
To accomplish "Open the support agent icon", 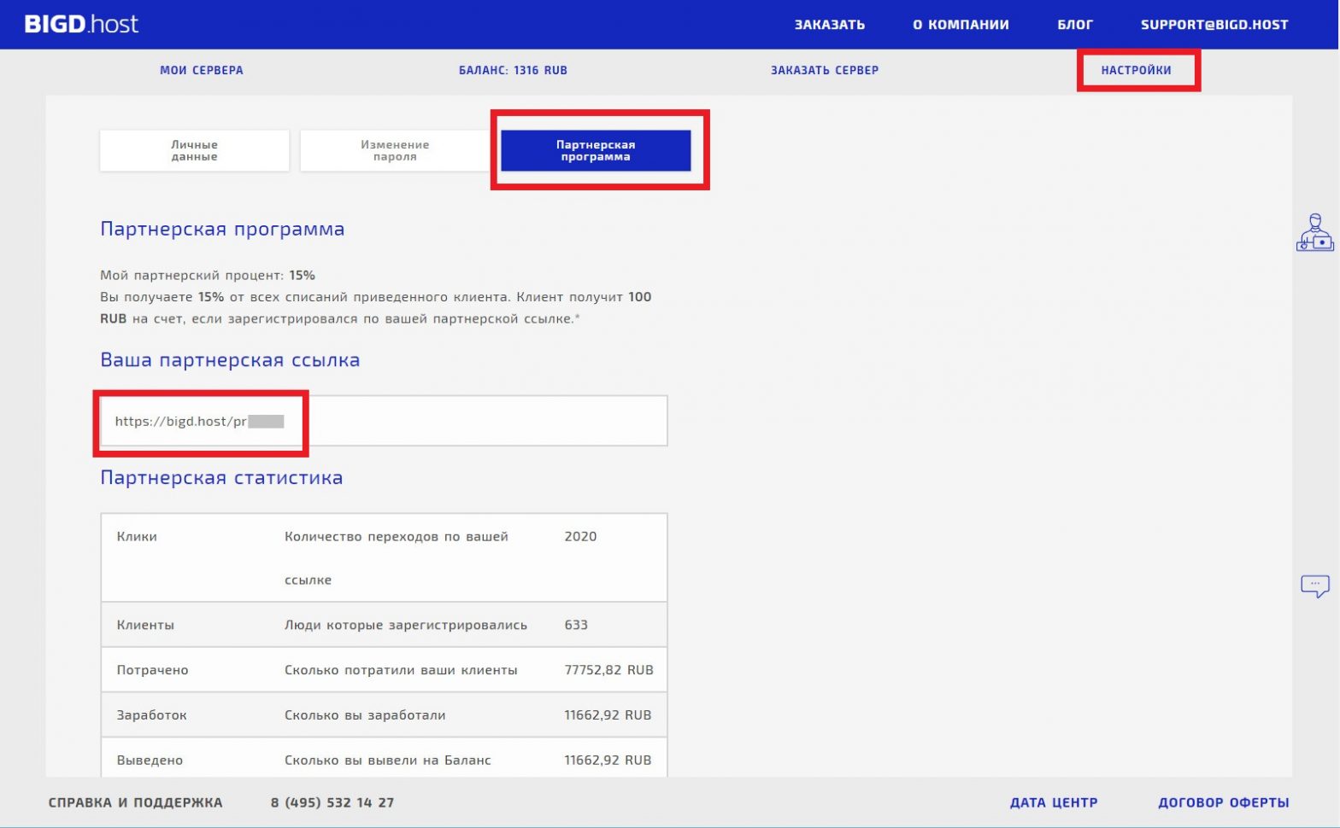I will click(1314, 233).
